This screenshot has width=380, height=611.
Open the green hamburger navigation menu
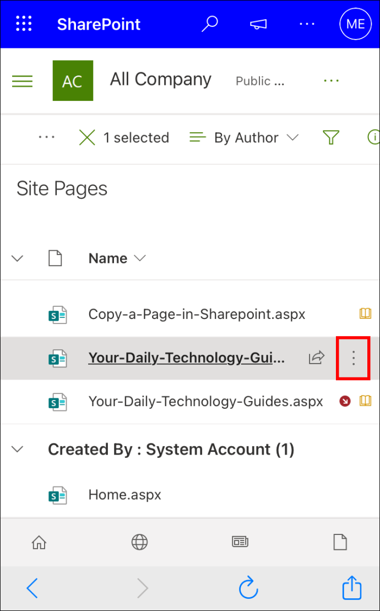click(23, 81)
